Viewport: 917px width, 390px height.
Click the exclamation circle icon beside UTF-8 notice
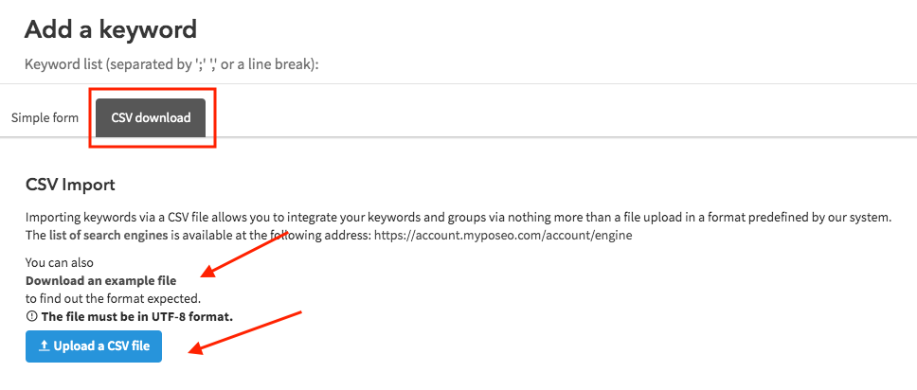click(31, 317)
